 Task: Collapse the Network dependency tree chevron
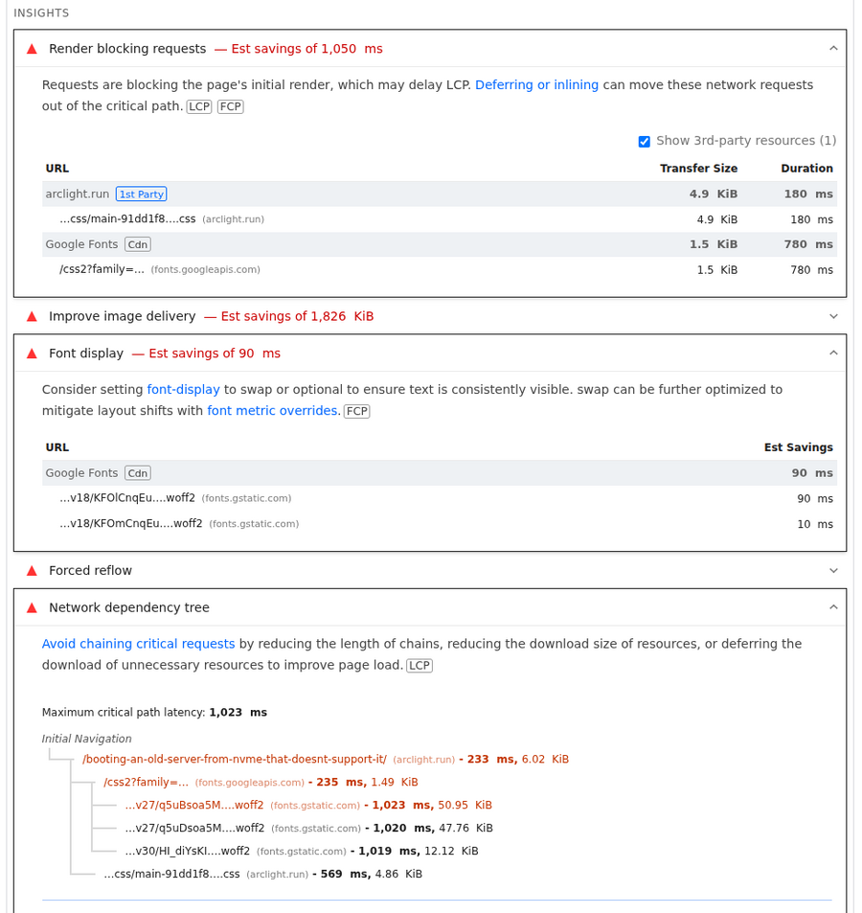click(x=833, y=607)
